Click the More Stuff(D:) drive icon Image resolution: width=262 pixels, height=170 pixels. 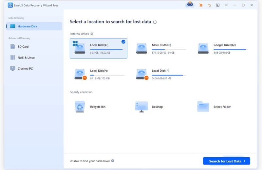tap(141, 48)
